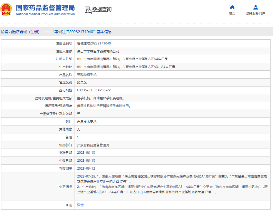Click the document icon before 境内医疗器械
Image resolution: width=273 pixels, height=212 pixels.
(x=3, y=32)
